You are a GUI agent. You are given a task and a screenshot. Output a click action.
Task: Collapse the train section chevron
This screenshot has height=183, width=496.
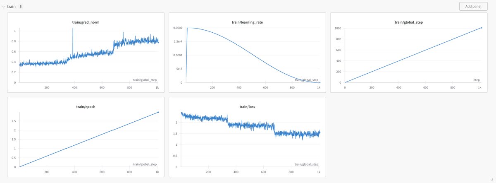point(4,7)
